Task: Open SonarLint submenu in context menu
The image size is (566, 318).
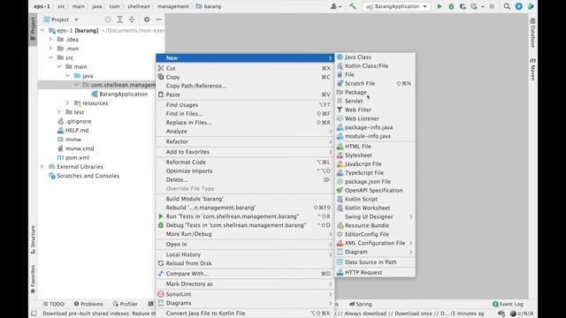Action: pos(245,294)
